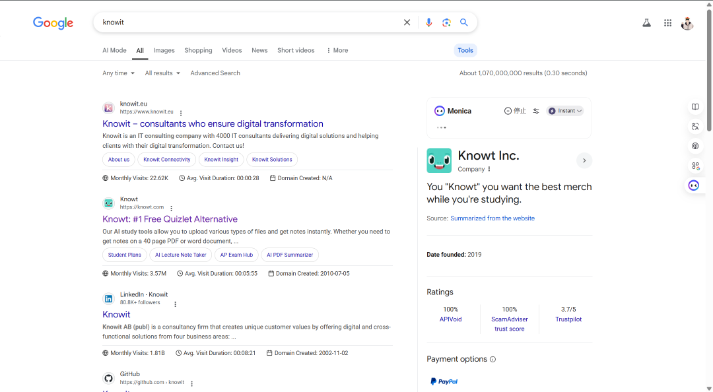This screenshot has width=713, height=392.
Task: Switch to AI Mode tab
Action: (x=114, y=50)
